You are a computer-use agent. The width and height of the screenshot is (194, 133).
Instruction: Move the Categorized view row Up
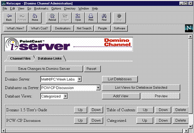[x=145, y=120]
